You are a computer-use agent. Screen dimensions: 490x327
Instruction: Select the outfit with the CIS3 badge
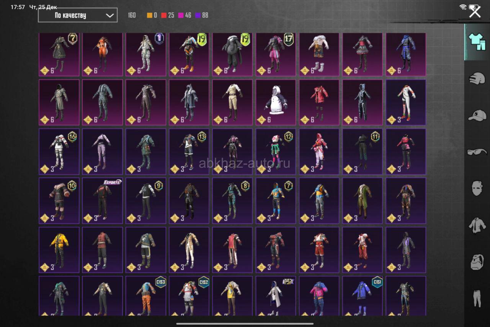pos(146,296)
